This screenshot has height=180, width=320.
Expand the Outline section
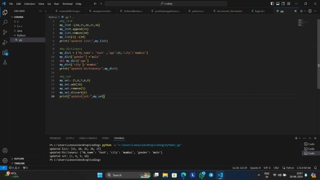[x=19, y=158]
